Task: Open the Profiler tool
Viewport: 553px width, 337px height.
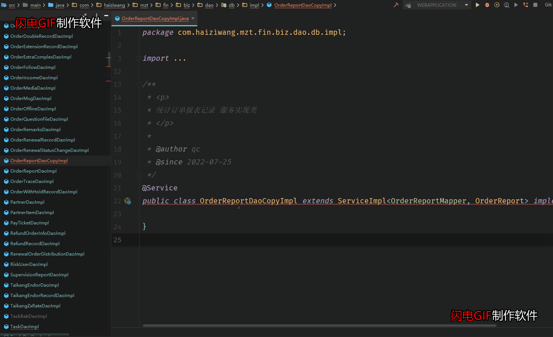Action: [x=506, y=5]
